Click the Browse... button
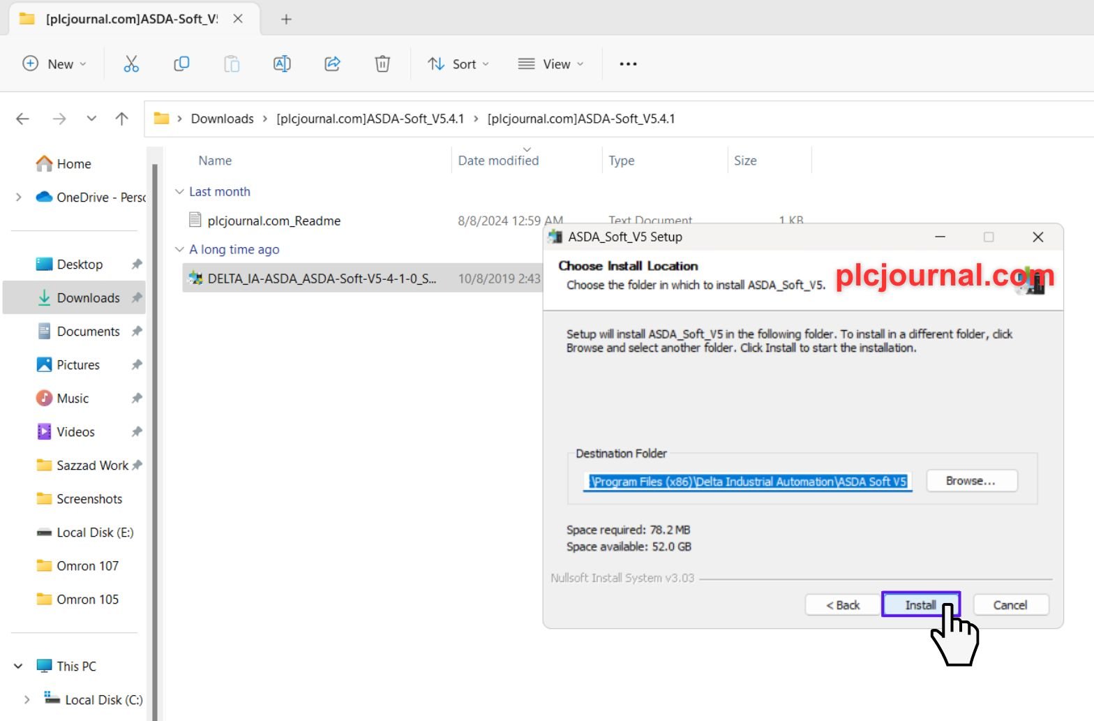The width and height of the screenshot is (1094, 721). tap(971, 481)
